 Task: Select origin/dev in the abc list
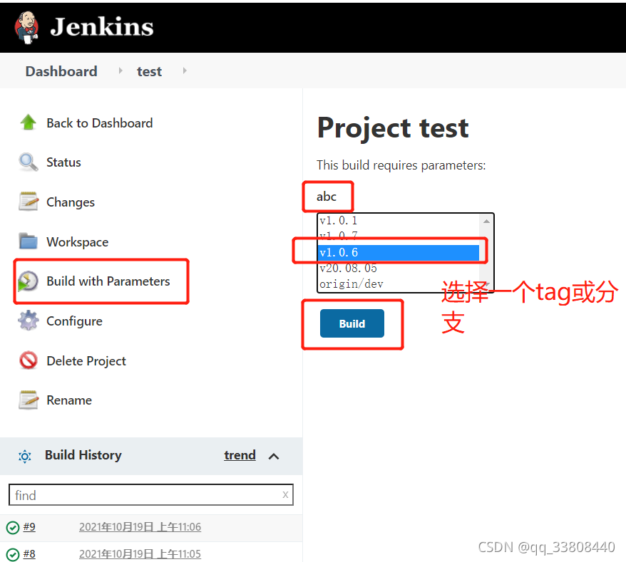pos(399,284)
